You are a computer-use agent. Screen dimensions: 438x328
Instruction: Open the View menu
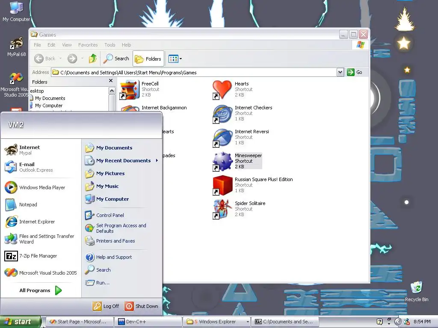point(67,45)
